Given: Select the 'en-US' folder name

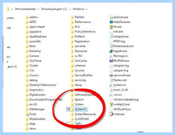Looking at the screenshot, I should pos(33,104).
